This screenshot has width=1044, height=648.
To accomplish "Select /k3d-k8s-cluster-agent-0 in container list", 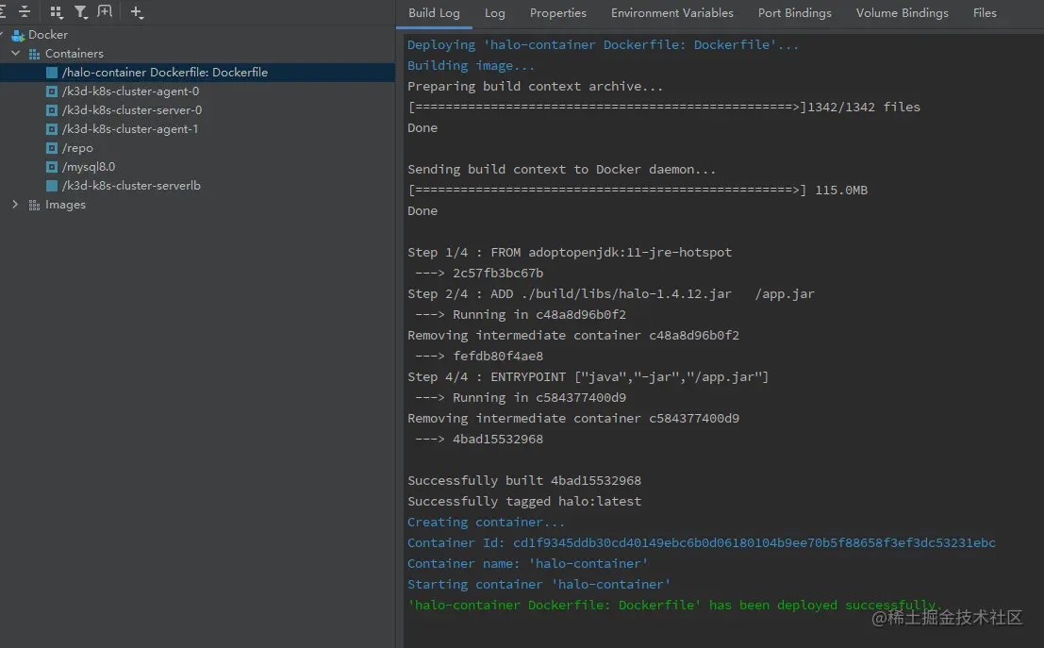I will pyautogui.click(x=130, y=91).
